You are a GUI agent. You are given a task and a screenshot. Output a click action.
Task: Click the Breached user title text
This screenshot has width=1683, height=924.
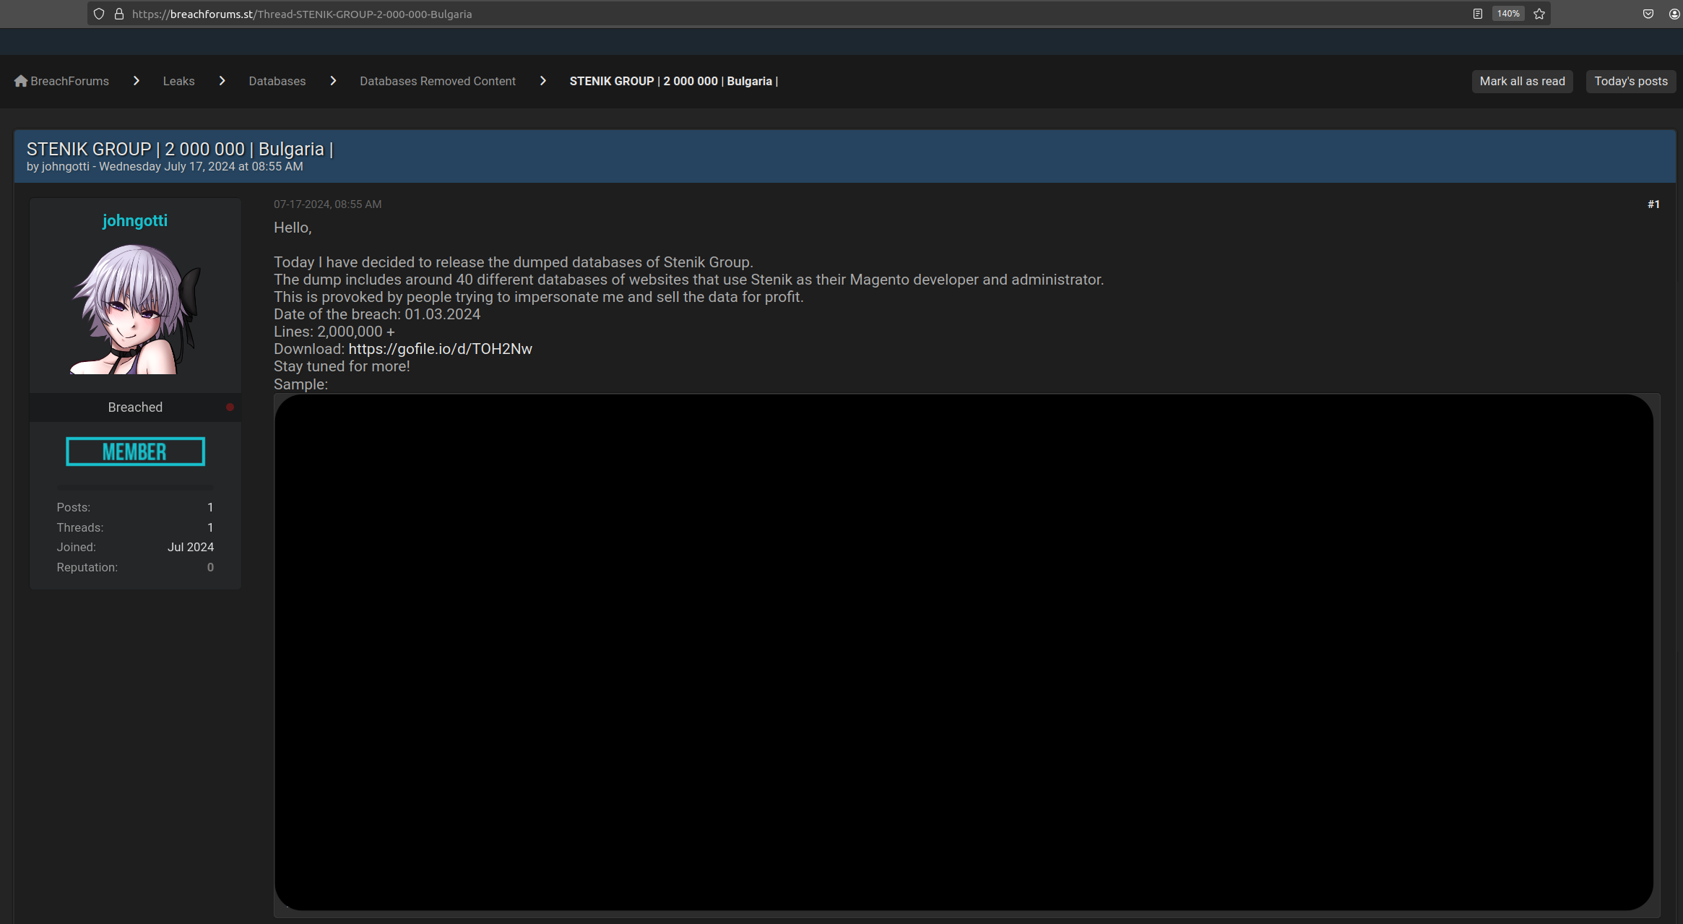click(x=135, y=407)
